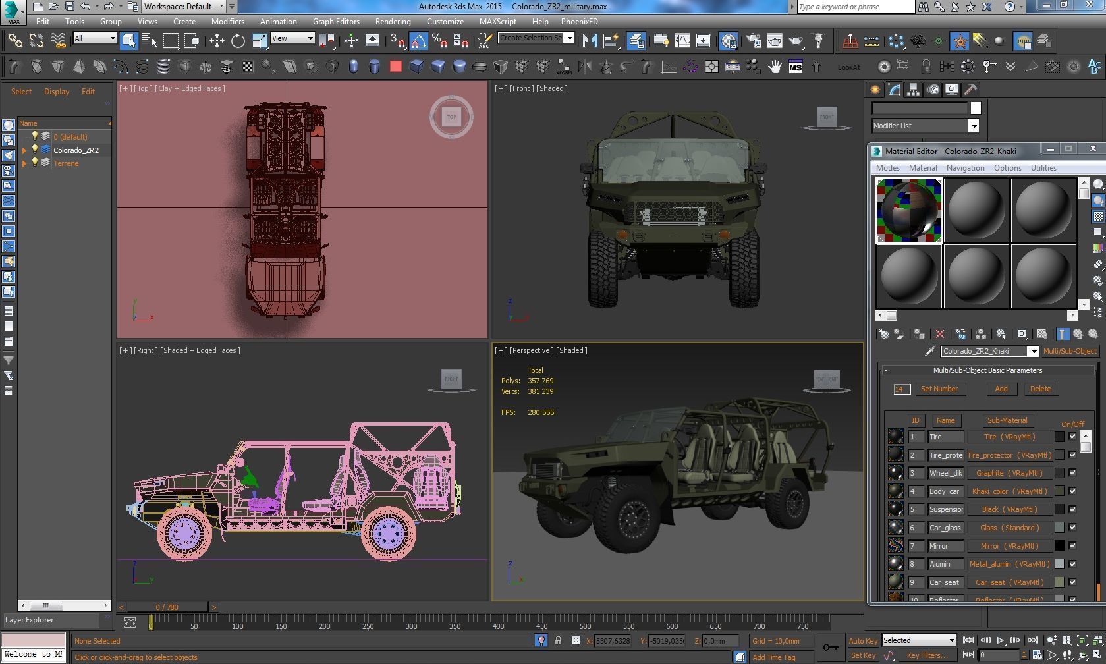This screenshot has width=1106, height=664.
Task: Toggle the On/Off checkbox for Body_car
Action: click(x=1072, y=491)
